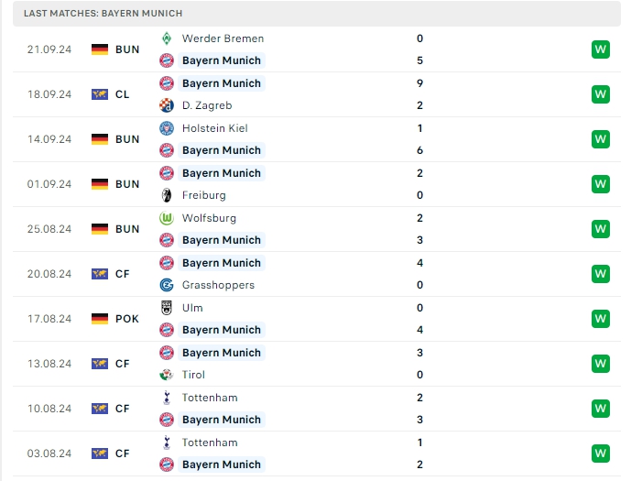
Task: Click the D. Zagreb team logo
Action: pos(167,105)
